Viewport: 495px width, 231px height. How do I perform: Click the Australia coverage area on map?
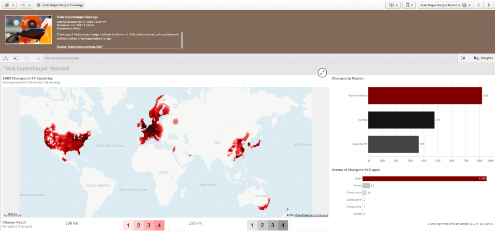[264, 204]
